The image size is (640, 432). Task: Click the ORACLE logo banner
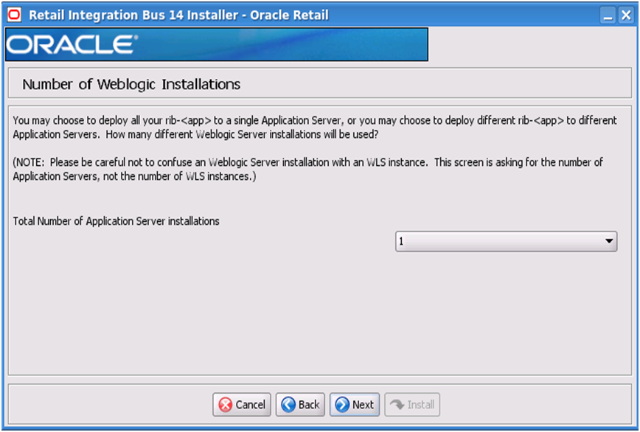pyautogui.click(x=217, y=44)
